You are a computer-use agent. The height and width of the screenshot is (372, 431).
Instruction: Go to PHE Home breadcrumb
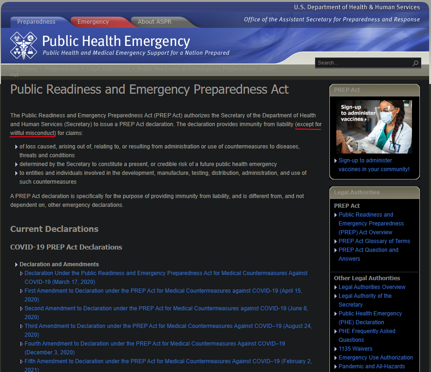pos(24,69)
